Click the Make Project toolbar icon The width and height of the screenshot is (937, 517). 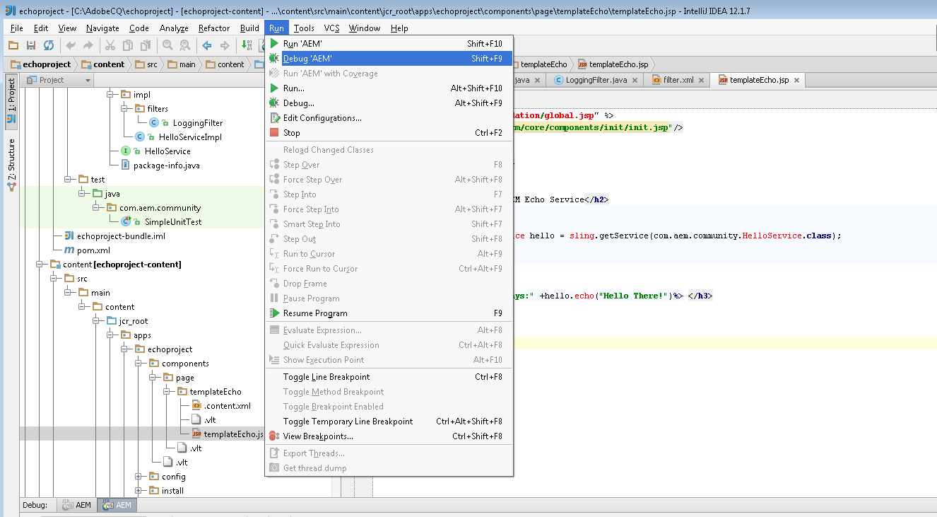pos(247,45)
